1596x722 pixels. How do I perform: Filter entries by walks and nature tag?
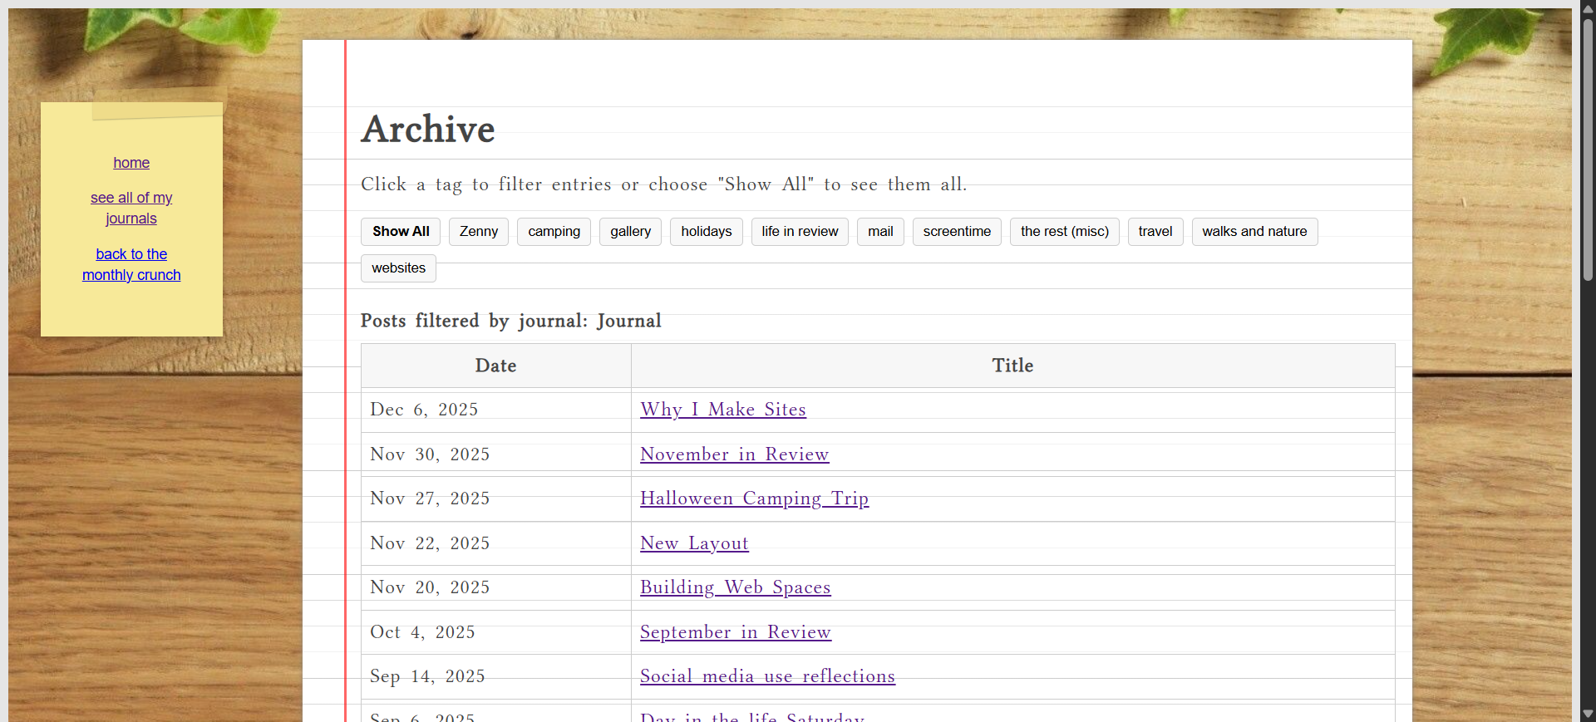1254,232
